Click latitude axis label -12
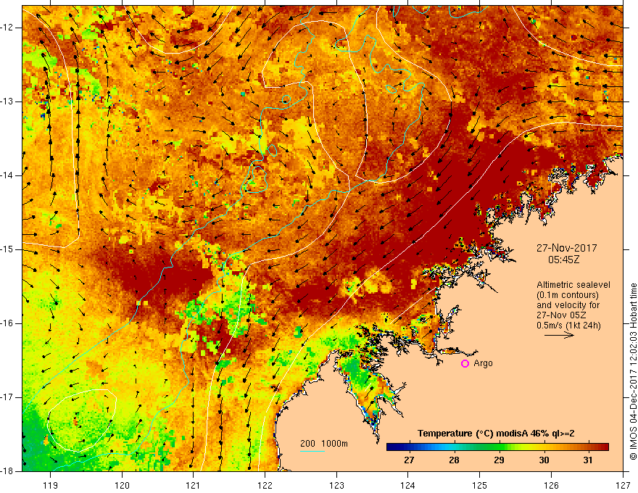638x493 pixels. click(8, 28)
